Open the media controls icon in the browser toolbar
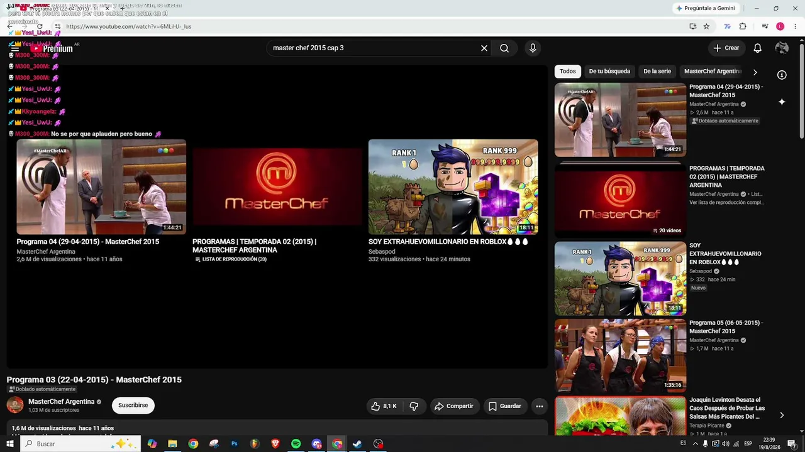805x452 pixels. point(765,26)
